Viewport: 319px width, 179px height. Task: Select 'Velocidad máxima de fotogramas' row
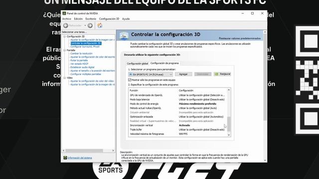(x=178, y=134)
